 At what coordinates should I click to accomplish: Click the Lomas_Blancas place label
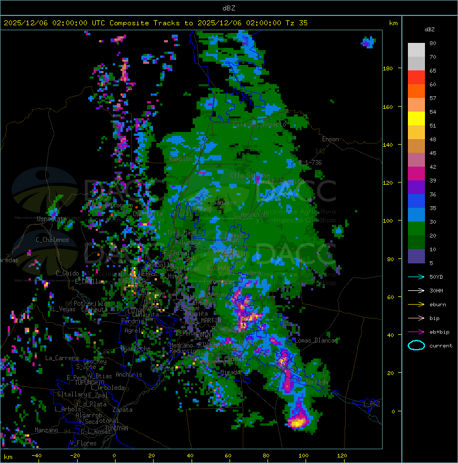tap(316, 340)
